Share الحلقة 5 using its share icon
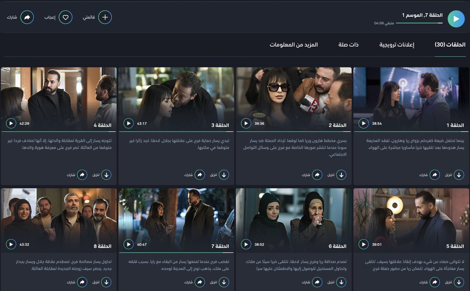The image size is (470, 291). click(x=435, y=282)
